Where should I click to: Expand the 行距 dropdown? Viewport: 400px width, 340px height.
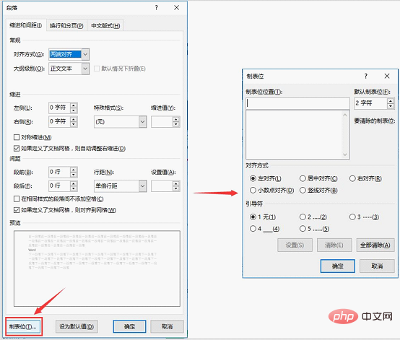pos(143,186)
